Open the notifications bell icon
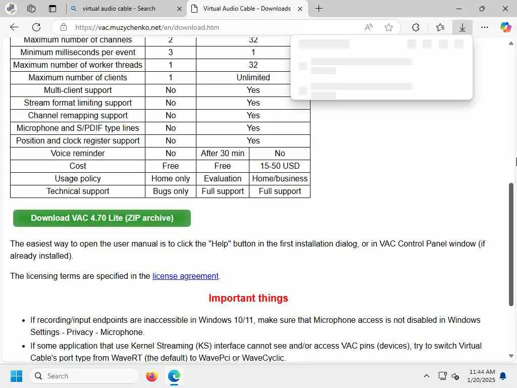517x388 pixels. click(x=503, y=376)
